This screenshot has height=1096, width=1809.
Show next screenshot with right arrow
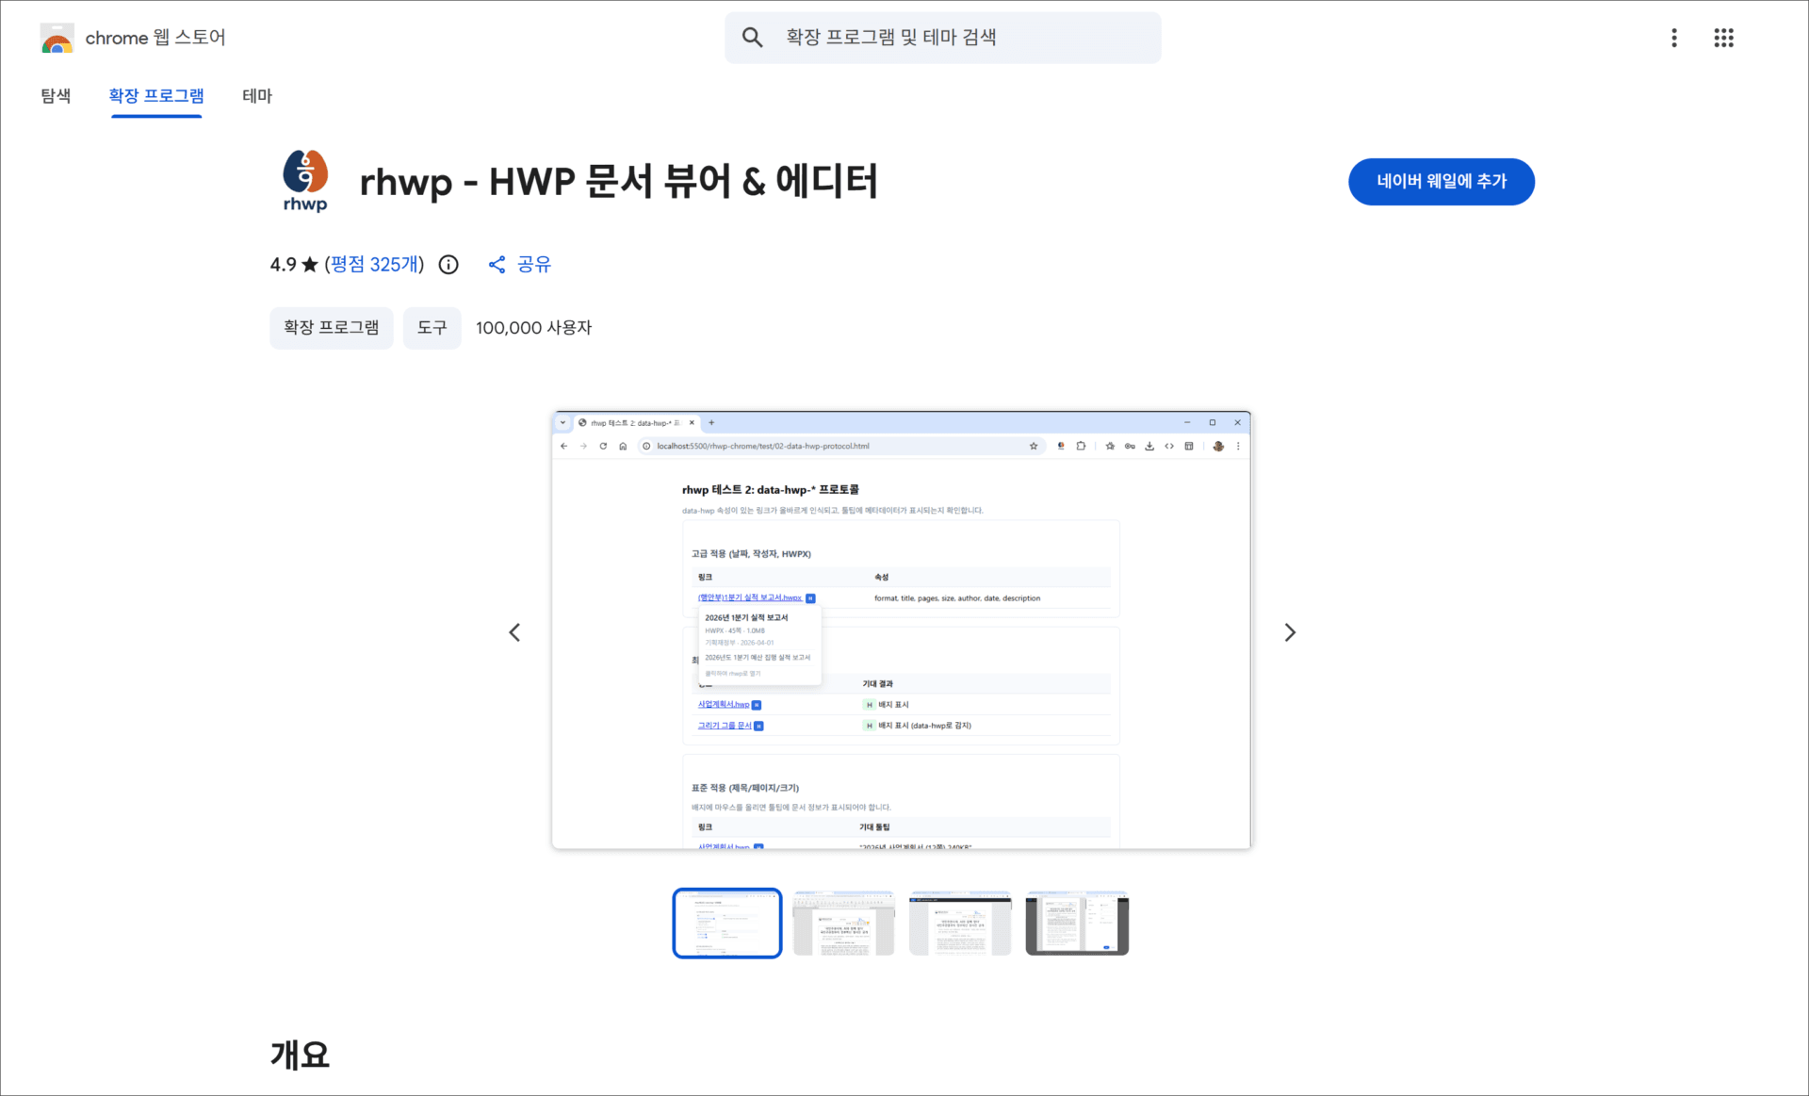coord(1290,632)
